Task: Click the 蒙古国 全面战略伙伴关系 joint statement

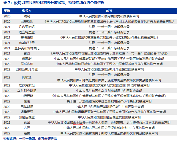Action: coord(109,133)
